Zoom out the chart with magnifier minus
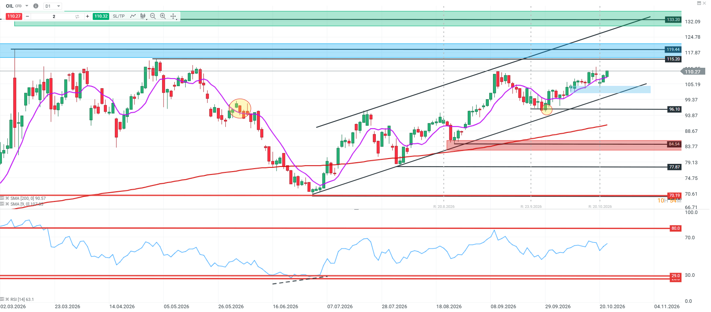The image size is (711, 312). [x=153, y=16]
